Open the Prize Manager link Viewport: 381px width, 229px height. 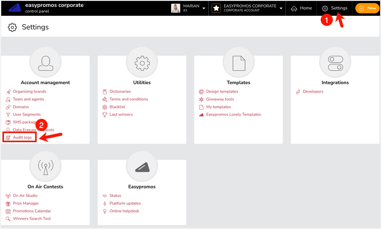[26, 203]
